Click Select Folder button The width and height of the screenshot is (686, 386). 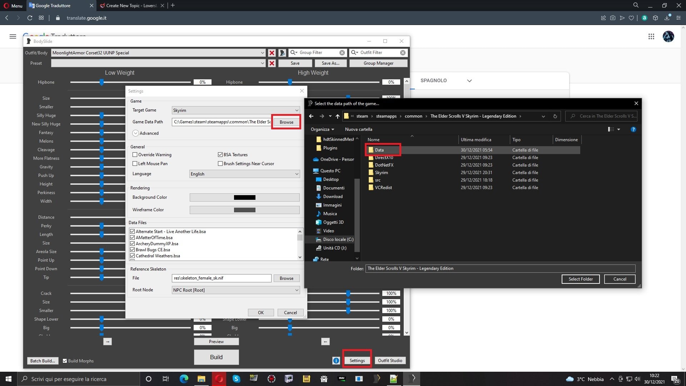pos(581,279)
